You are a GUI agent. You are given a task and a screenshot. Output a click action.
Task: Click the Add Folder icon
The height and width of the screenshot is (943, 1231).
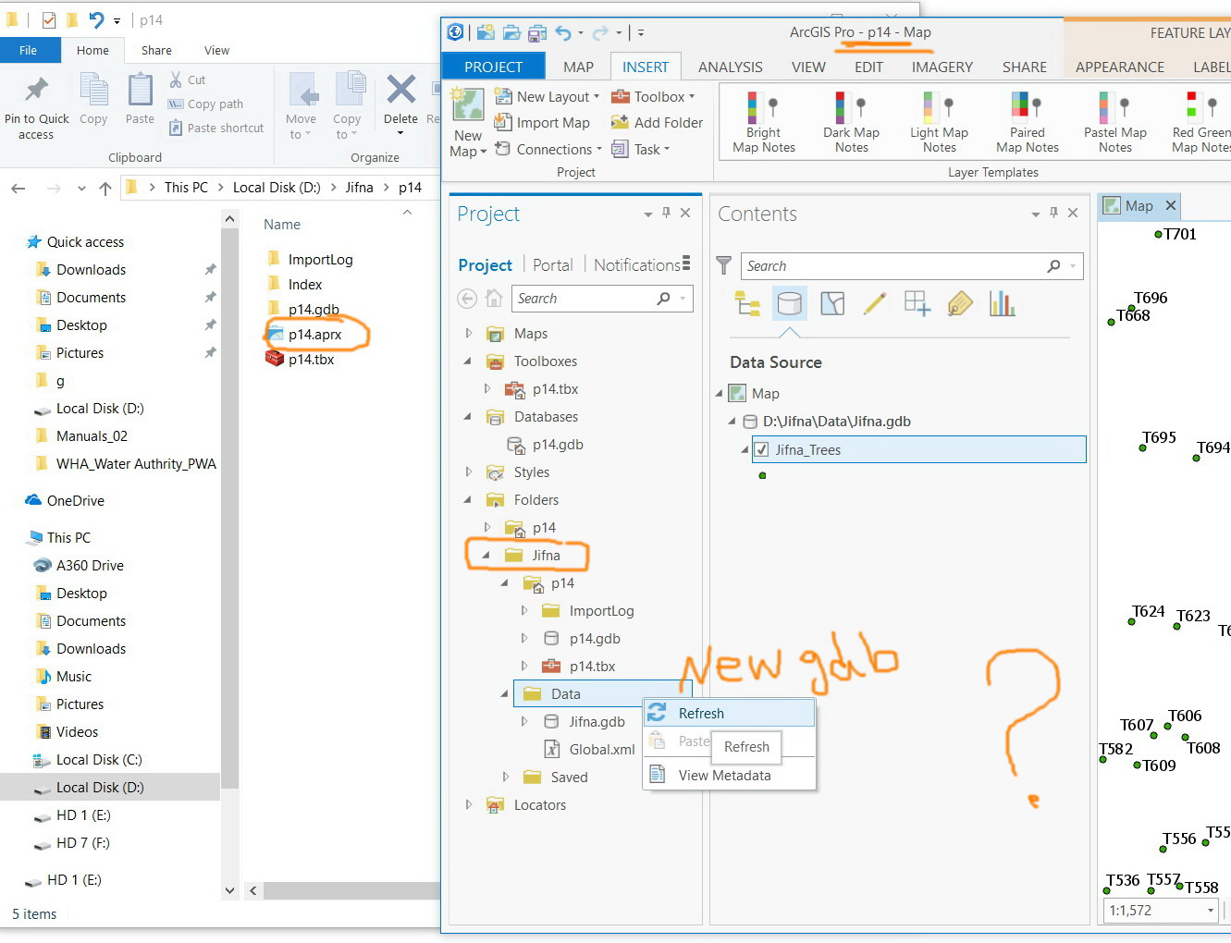tap(620, 122)
